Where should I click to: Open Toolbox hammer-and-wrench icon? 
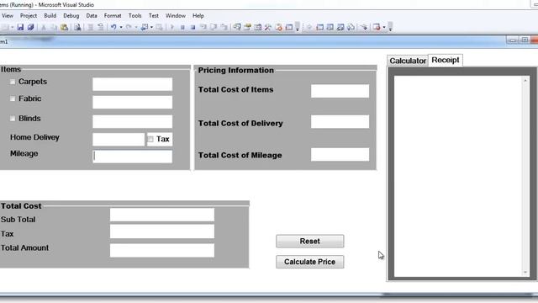(x=268, y=27)
